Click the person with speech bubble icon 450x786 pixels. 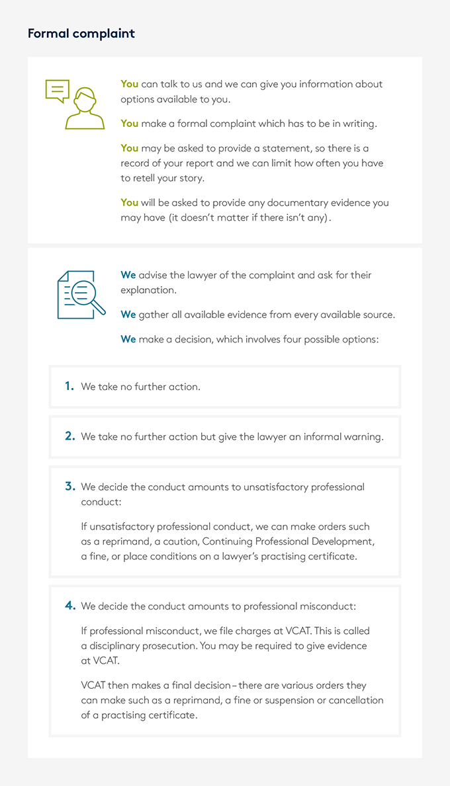tap(75, 104)
